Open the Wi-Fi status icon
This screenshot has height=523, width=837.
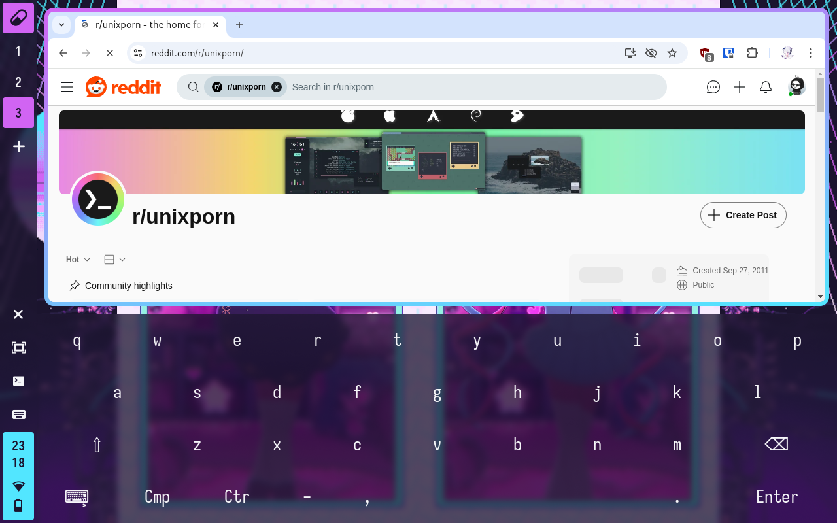click(18, 486)
